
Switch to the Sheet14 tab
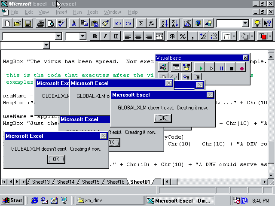[x=66, y=182]
